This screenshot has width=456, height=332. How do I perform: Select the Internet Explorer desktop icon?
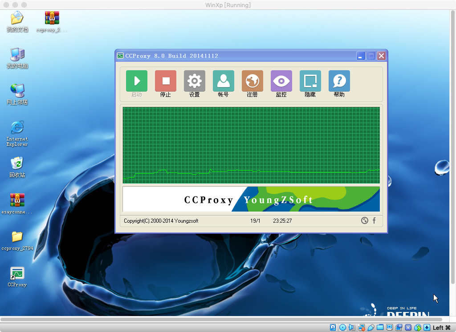click(x=17, y=128)
